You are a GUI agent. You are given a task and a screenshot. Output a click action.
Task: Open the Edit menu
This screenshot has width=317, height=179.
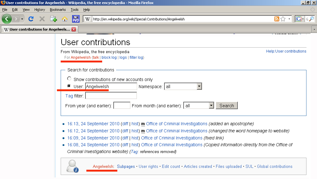point(15,10)
